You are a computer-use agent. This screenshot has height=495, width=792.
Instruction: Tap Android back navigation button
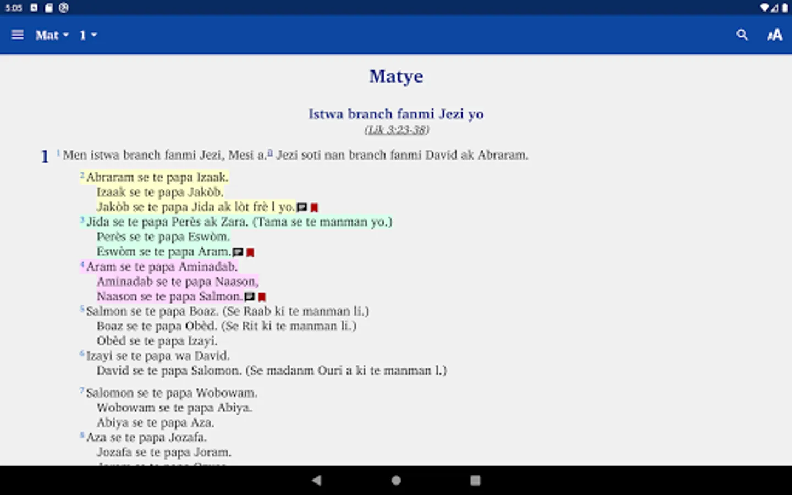tap(316, 480)
